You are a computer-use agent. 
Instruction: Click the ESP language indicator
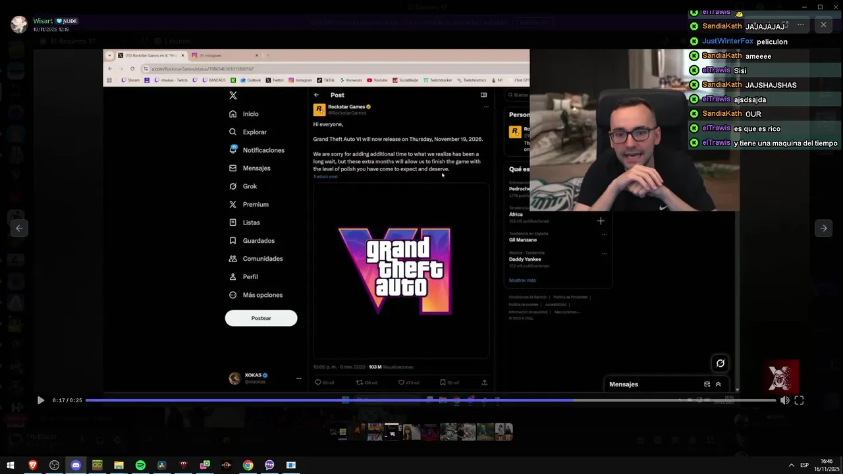click(x=804, y=465)
